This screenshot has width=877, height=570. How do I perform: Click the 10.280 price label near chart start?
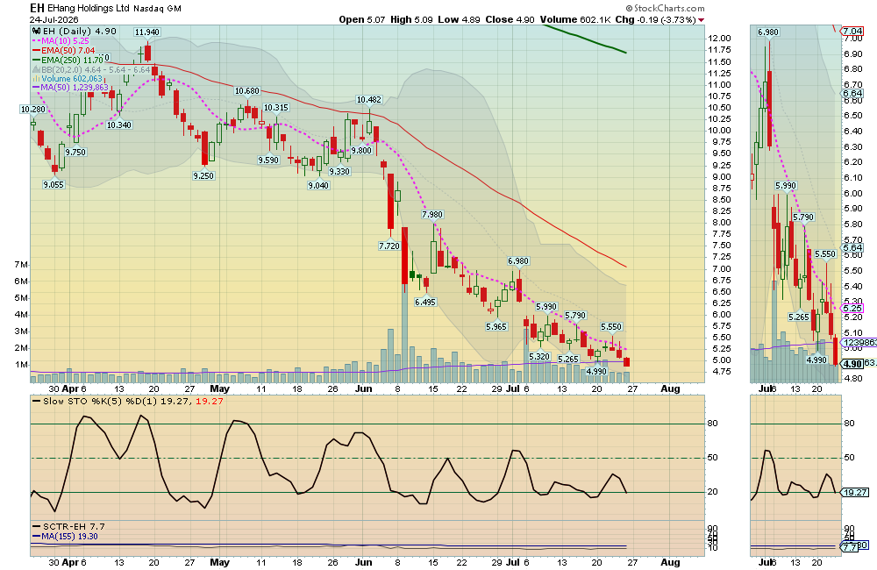tap(33, 109)
